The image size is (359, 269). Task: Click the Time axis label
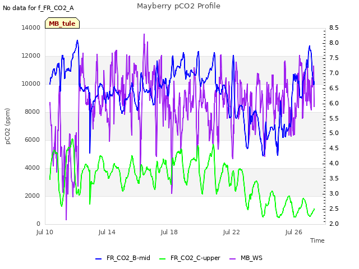click(317, 240)
